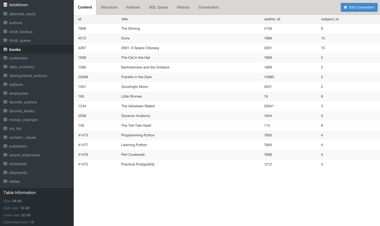Click the Practical PostgreSQL title cell

coord(138,164)
